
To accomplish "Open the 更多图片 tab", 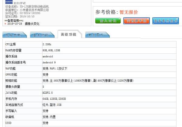I will click(97, 35).
